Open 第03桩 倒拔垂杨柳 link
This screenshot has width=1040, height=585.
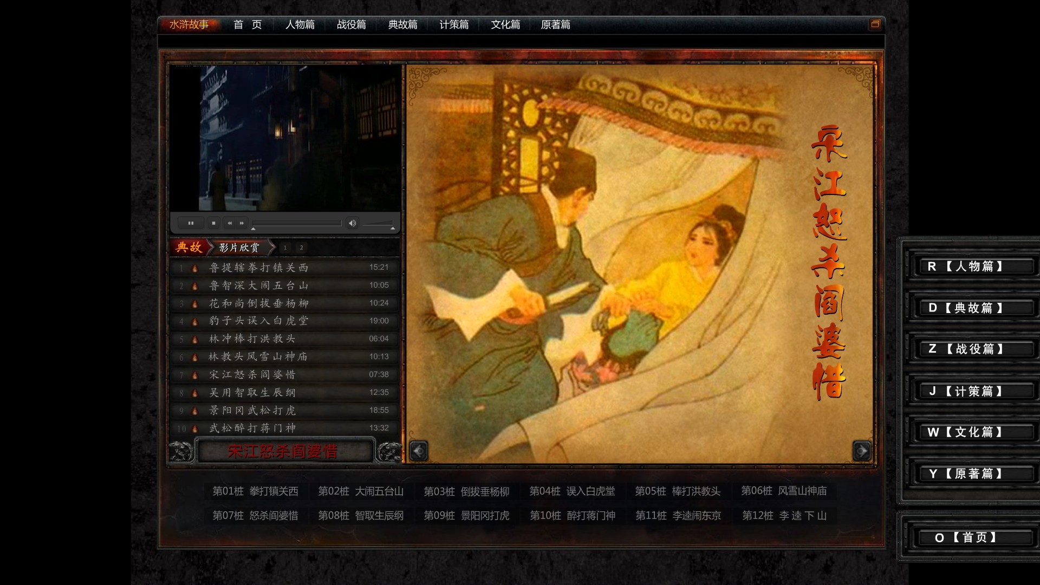466,492
